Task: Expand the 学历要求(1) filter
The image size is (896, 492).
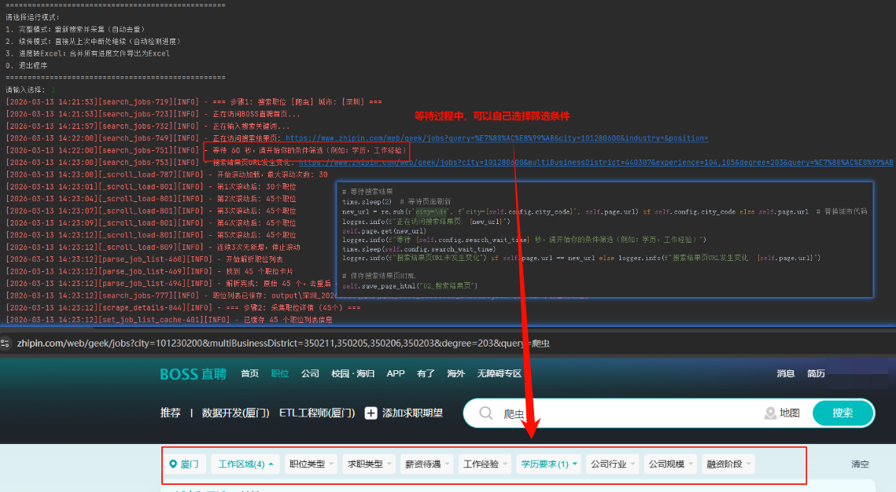Action: 548,464
